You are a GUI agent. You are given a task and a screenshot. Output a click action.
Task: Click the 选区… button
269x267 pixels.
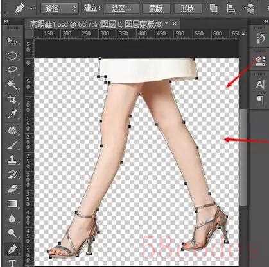click(122, 8)
